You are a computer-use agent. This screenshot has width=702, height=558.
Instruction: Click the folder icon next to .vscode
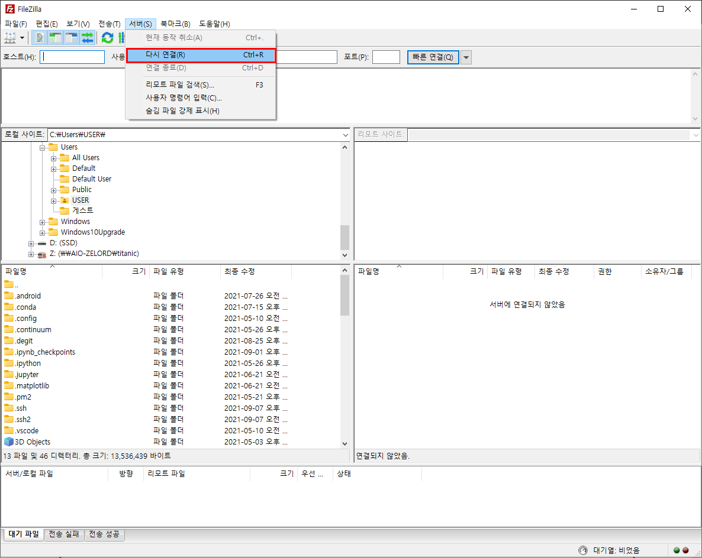click(x=9, y=430)
